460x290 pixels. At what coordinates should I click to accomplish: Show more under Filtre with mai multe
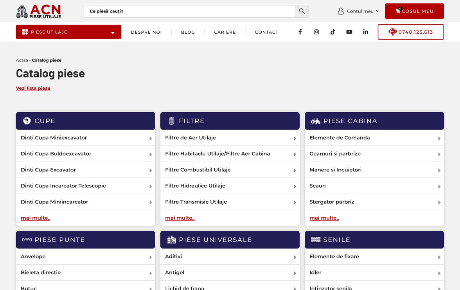(180, 218)
